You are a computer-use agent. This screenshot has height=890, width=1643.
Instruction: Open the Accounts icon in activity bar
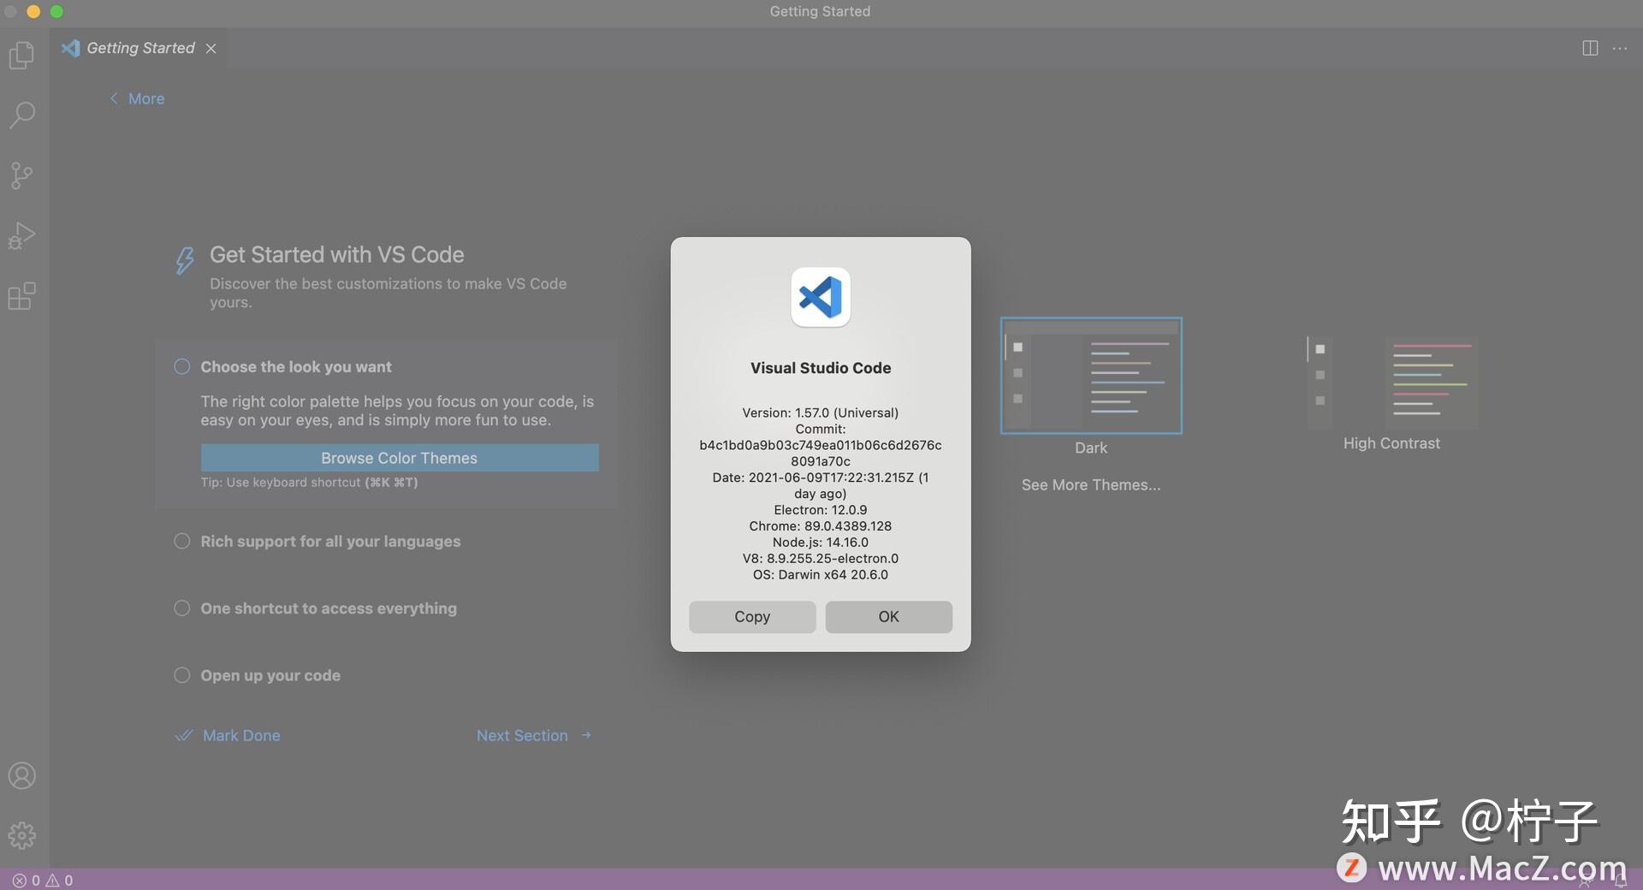point(21,776)
